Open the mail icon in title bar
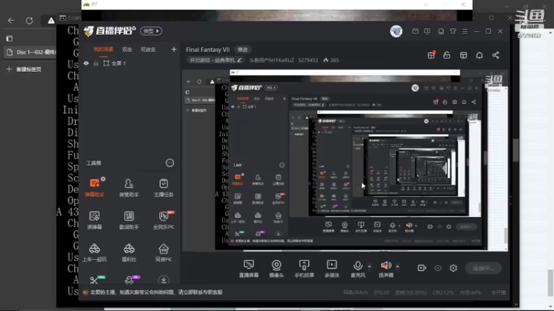The image size is (554, 311). 415,31
